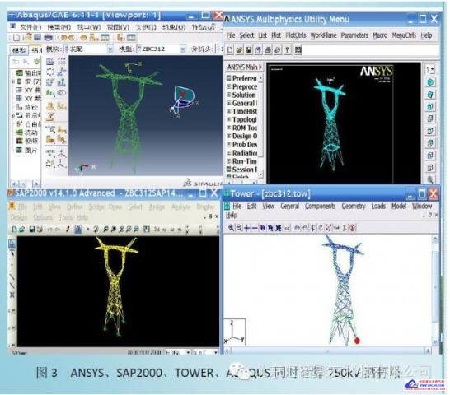Image resolution: width=450 pixels, height=395 pixels.
Task: Open Tower Components menu
Action: pos(320,206)
